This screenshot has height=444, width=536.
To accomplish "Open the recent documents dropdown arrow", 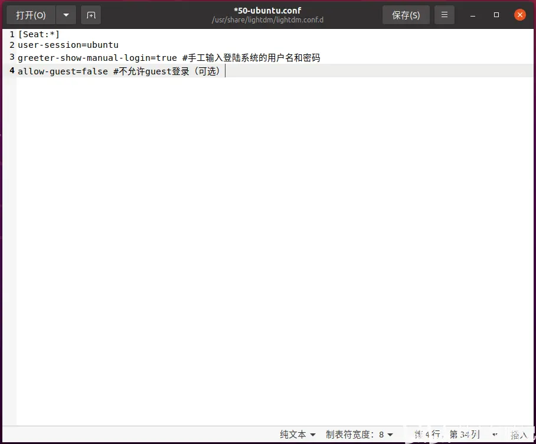I will [65, 14].
